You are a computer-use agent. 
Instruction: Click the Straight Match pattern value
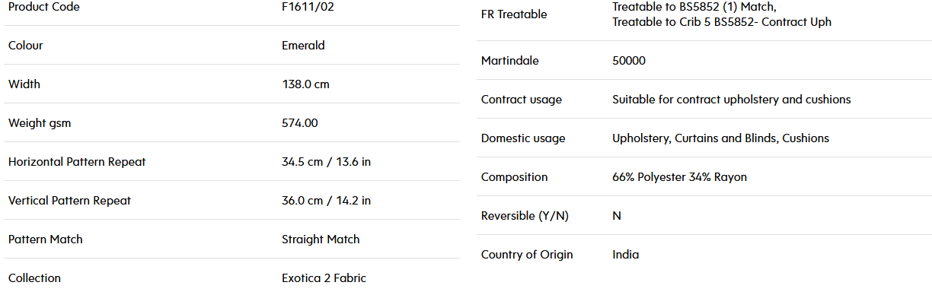321,239
